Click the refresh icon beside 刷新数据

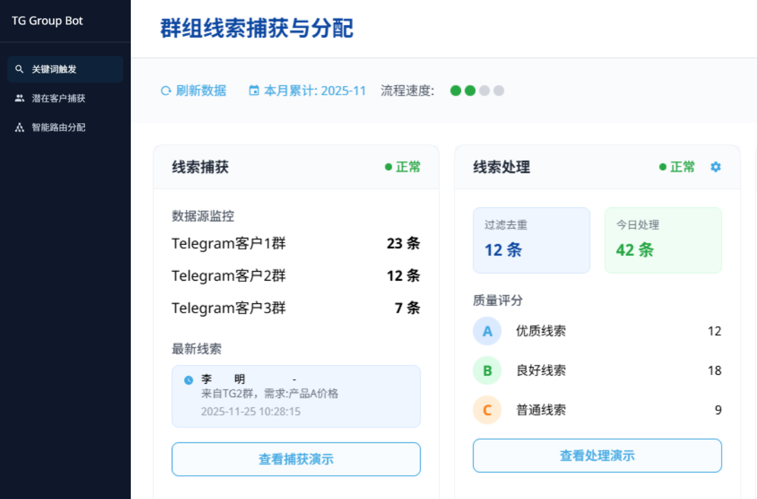point(165,90)
